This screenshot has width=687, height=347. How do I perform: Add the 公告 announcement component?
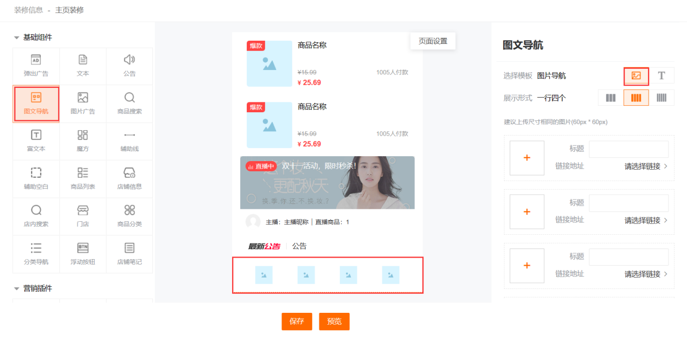click(129, 66)
